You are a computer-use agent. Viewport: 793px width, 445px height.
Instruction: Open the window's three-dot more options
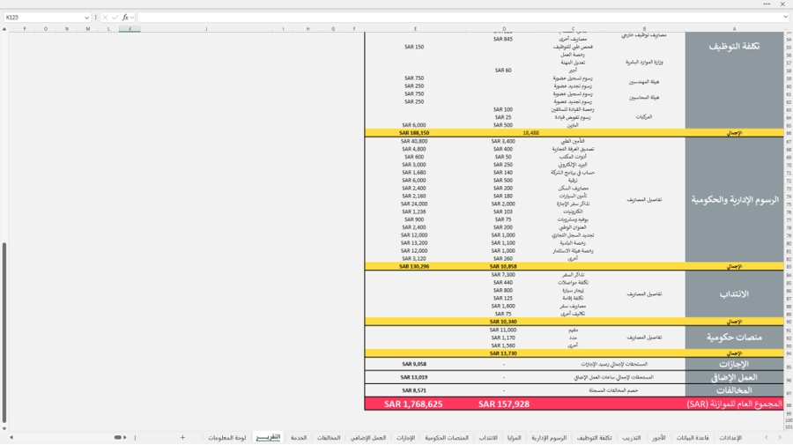pyautogui.click(x=767, y=4)
